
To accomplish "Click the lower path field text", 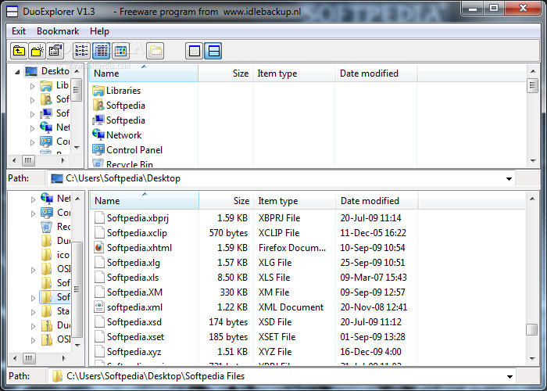I will [156, 376].
